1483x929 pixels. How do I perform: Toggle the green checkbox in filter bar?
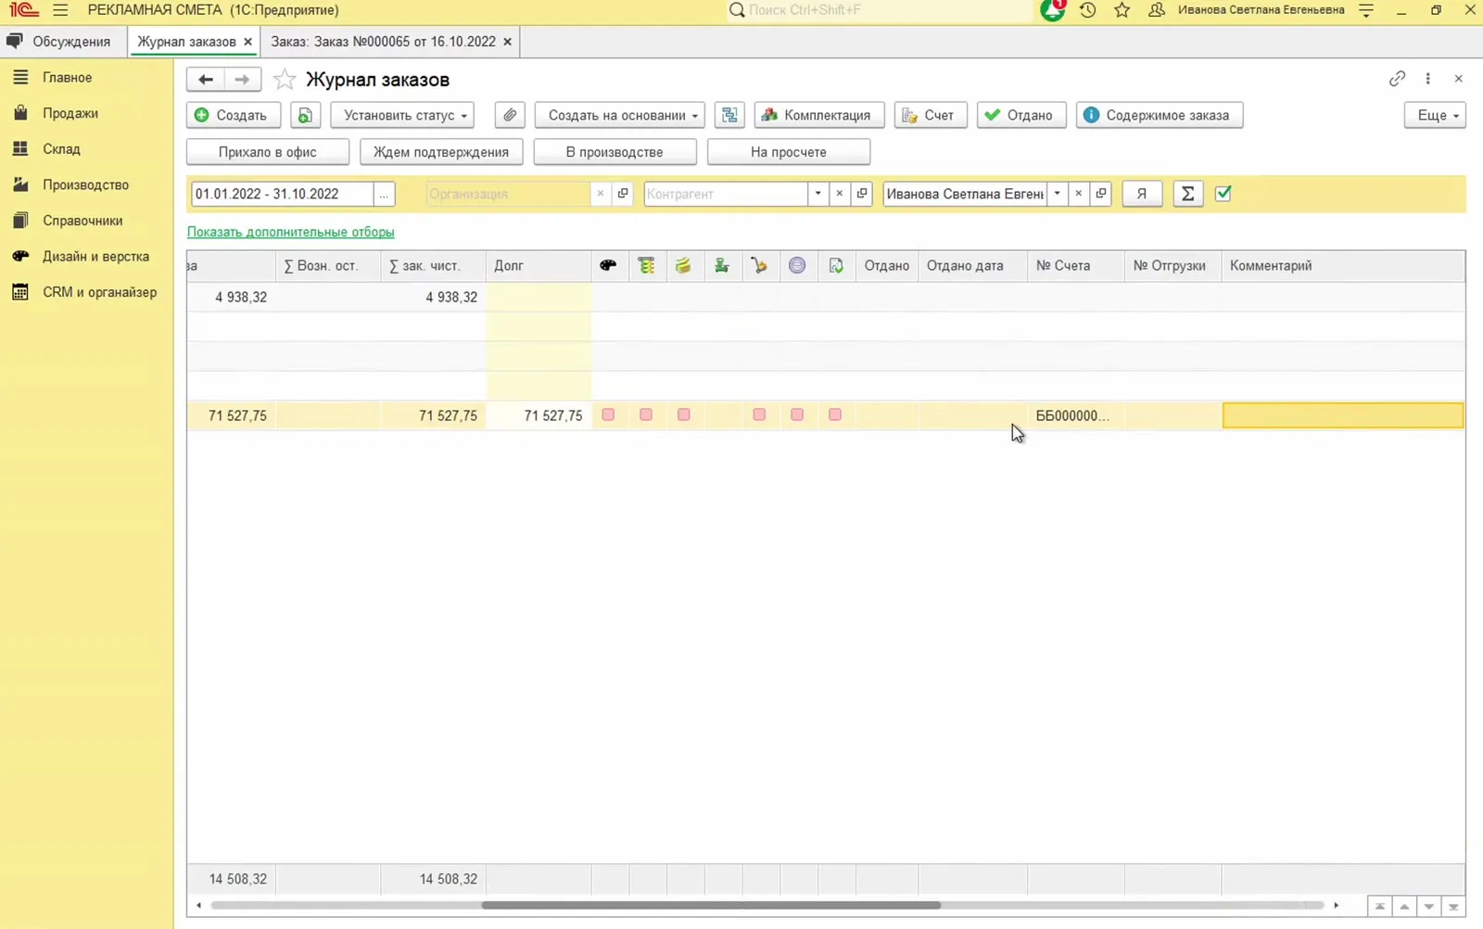click(x=1223, y=194)
